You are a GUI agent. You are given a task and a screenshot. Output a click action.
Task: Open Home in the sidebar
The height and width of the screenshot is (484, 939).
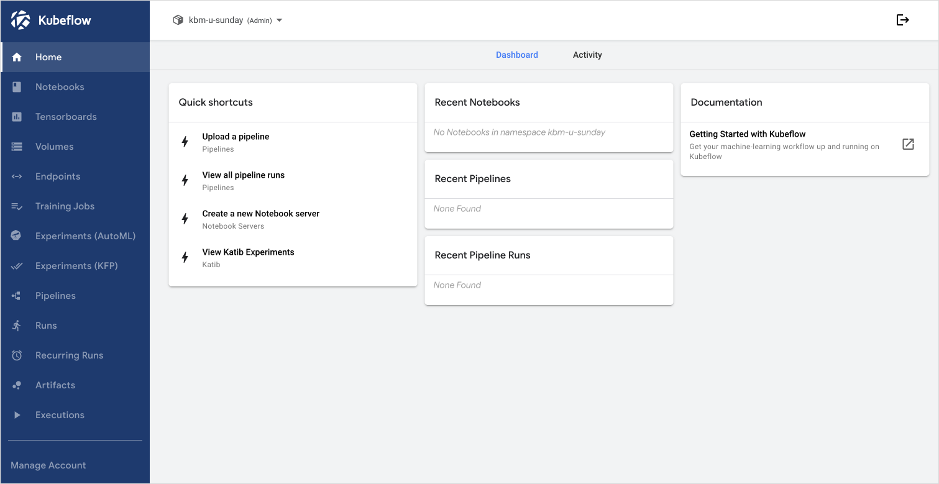click(x=75, y=57)
